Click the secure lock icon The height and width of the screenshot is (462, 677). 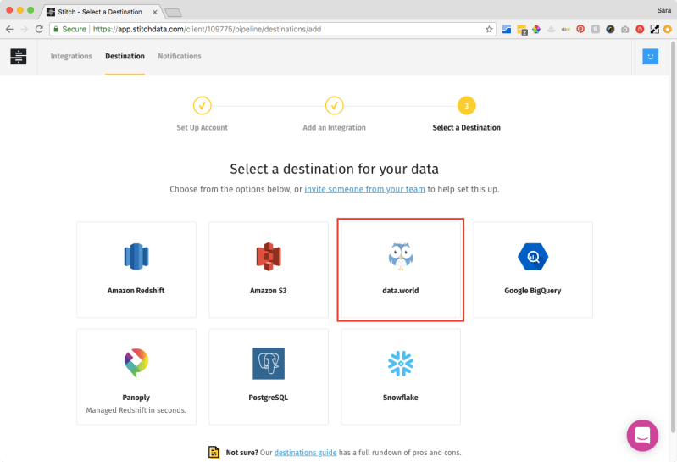pyautogui.click(x=56, y=29)
